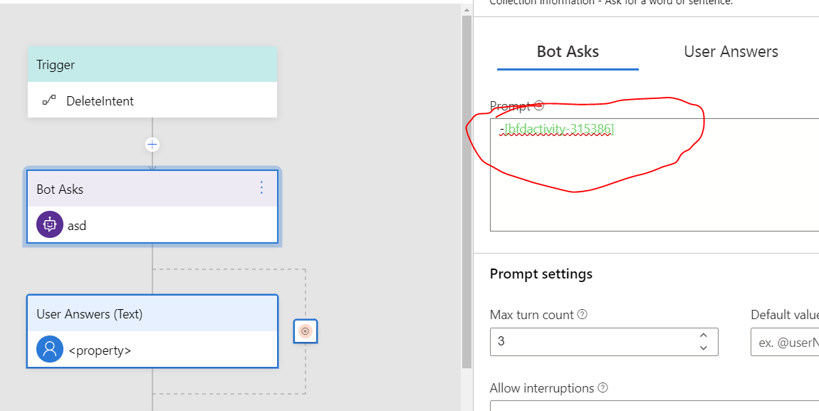Viewport: 819px width, 411px height.
Task: Increment Max turn count using up arrow
Action: tap(703, 336)
